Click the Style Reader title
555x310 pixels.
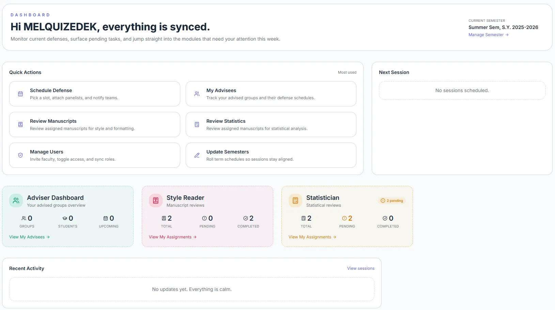pos(185,198)
